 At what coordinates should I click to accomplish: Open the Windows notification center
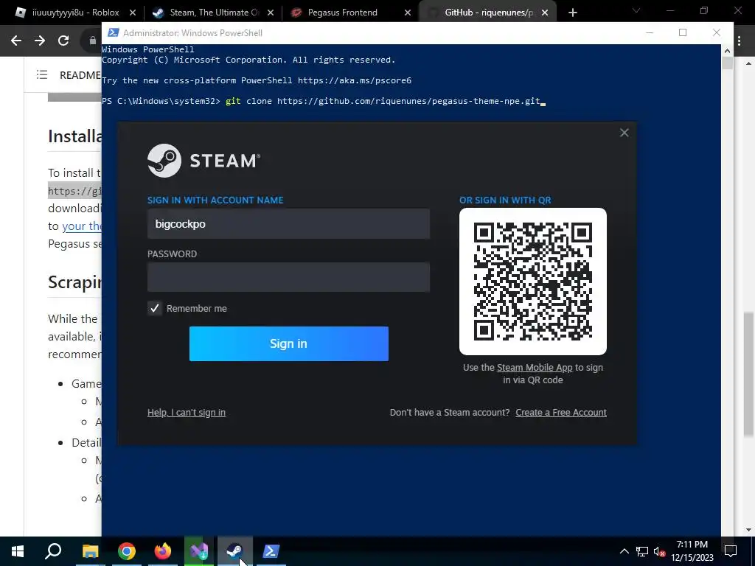[x=731, y=551]
